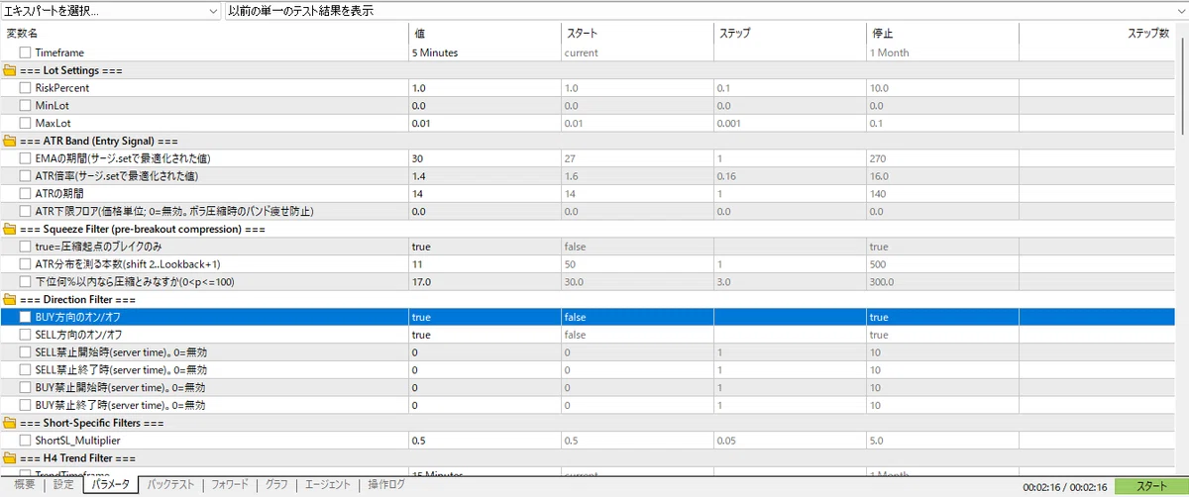1189x497 pixels.
Task: Check the SELL方向のオン/オフ checkbox
Action: tap(26, 335)
